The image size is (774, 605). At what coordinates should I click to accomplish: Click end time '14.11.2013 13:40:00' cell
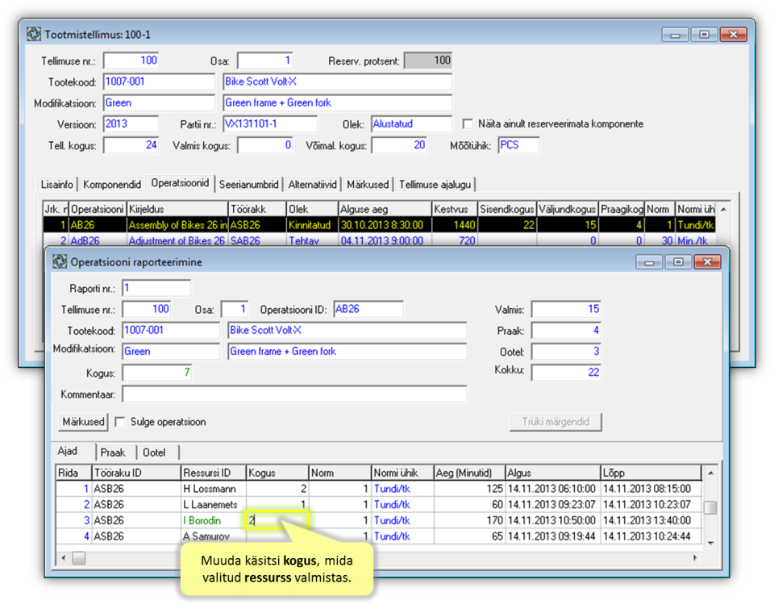[650, 520]
